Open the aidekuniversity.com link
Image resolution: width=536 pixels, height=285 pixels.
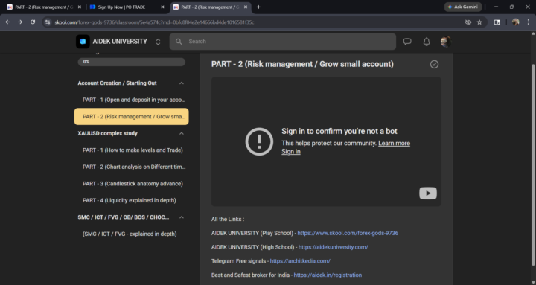click(x=333, y=247)
